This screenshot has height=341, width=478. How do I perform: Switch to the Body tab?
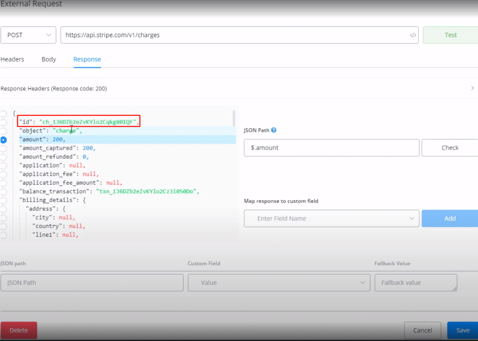tap(49, 59)
